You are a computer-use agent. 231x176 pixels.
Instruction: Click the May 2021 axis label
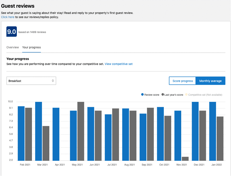(x=77, y=165)
